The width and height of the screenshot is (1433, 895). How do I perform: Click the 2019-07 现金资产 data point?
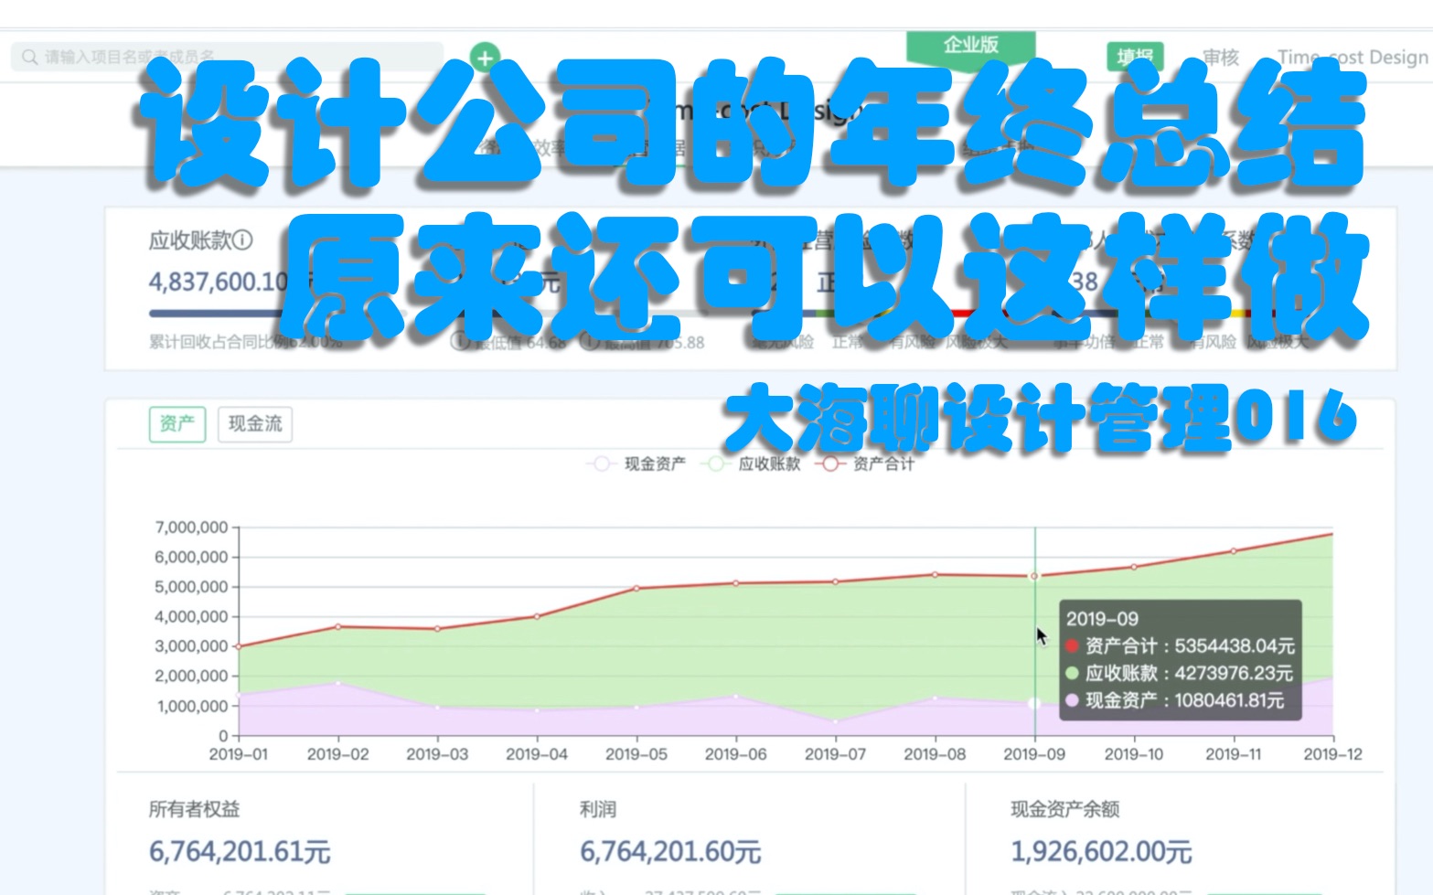[x=836, y=721]
